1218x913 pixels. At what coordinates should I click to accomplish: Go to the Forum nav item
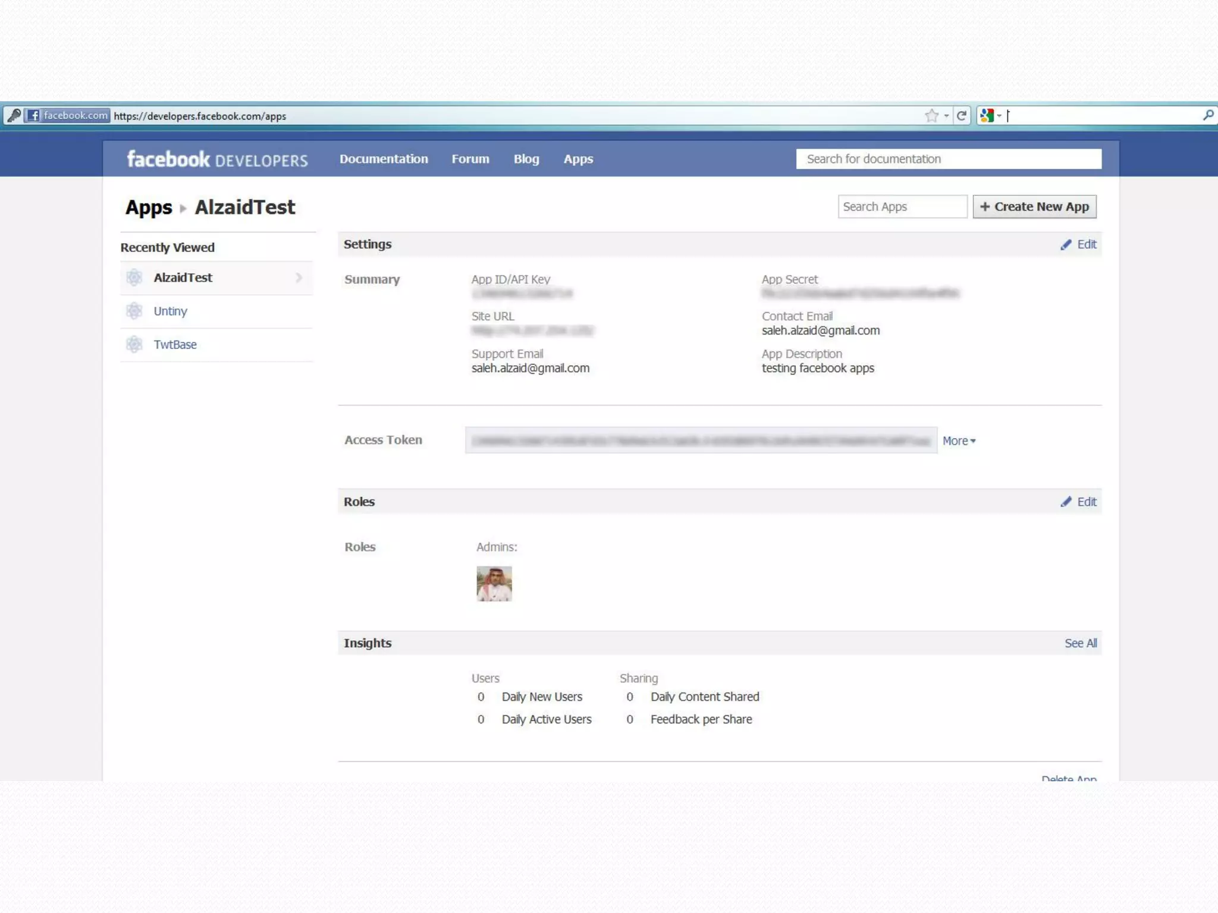pos(470,159)
